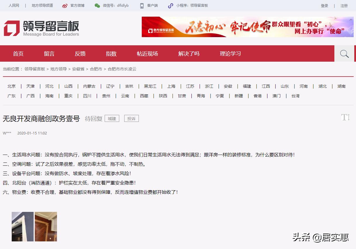This screenshot has width=356, height=249.
Task: Switch to the 首页 tab
Action: click(x=18, y=53)
